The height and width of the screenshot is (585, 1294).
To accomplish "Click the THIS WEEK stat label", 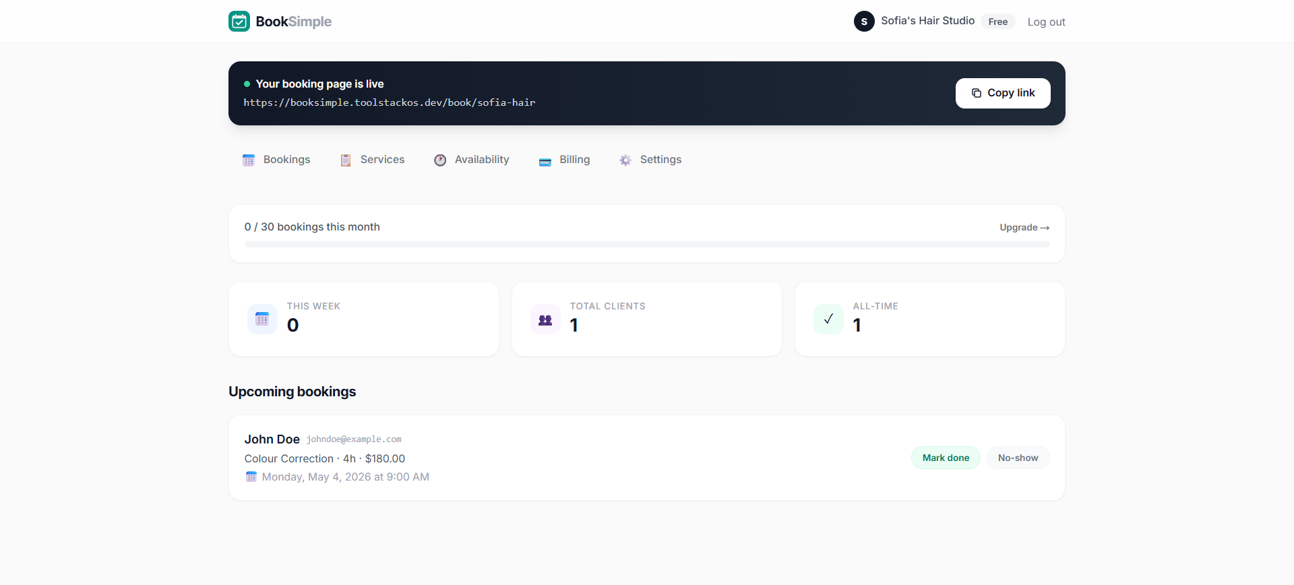I will (x=313, y=306).
